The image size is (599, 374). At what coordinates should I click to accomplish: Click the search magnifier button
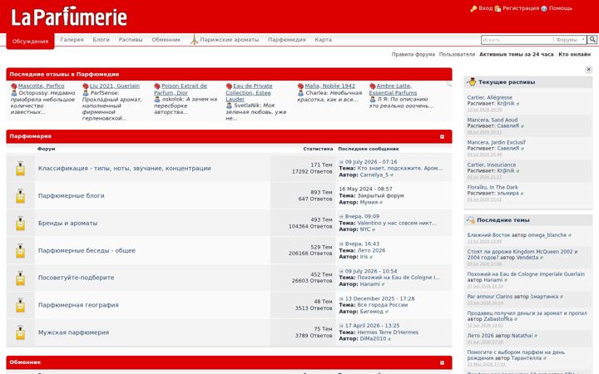592,39
